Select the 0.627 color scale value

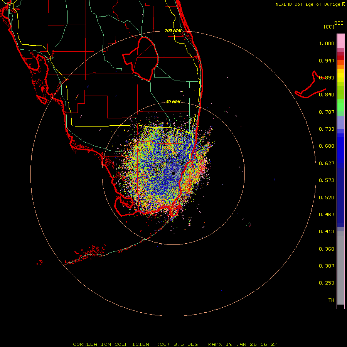coord(327,163)
